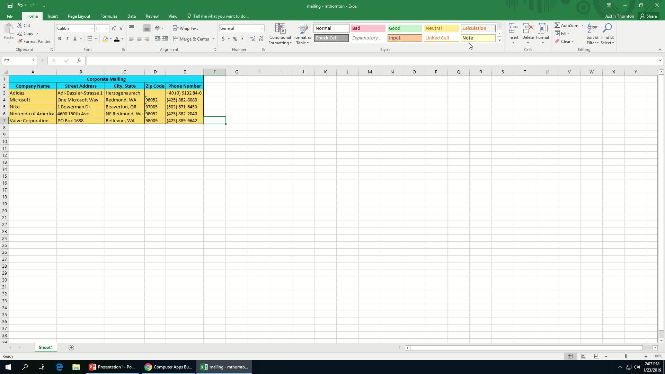Apply fill color with paint bucket
Image resolution: width=665 pixels, height=374 pixels.
[x=105, y=39]
